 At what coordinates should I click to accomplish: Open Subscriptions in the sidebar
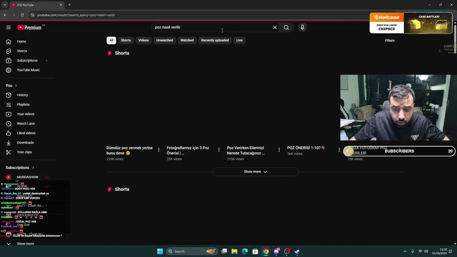tap(27, 60)
